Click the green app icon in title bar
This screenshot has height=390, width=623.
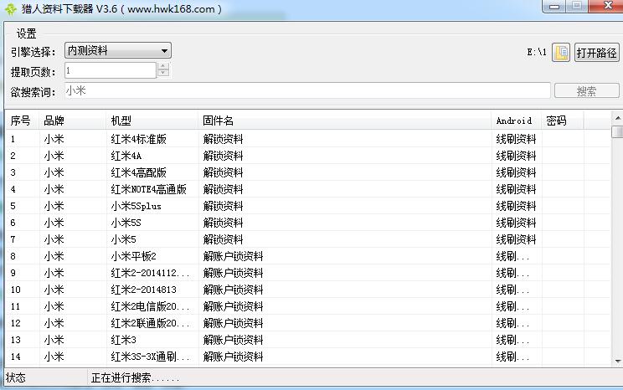10,8
